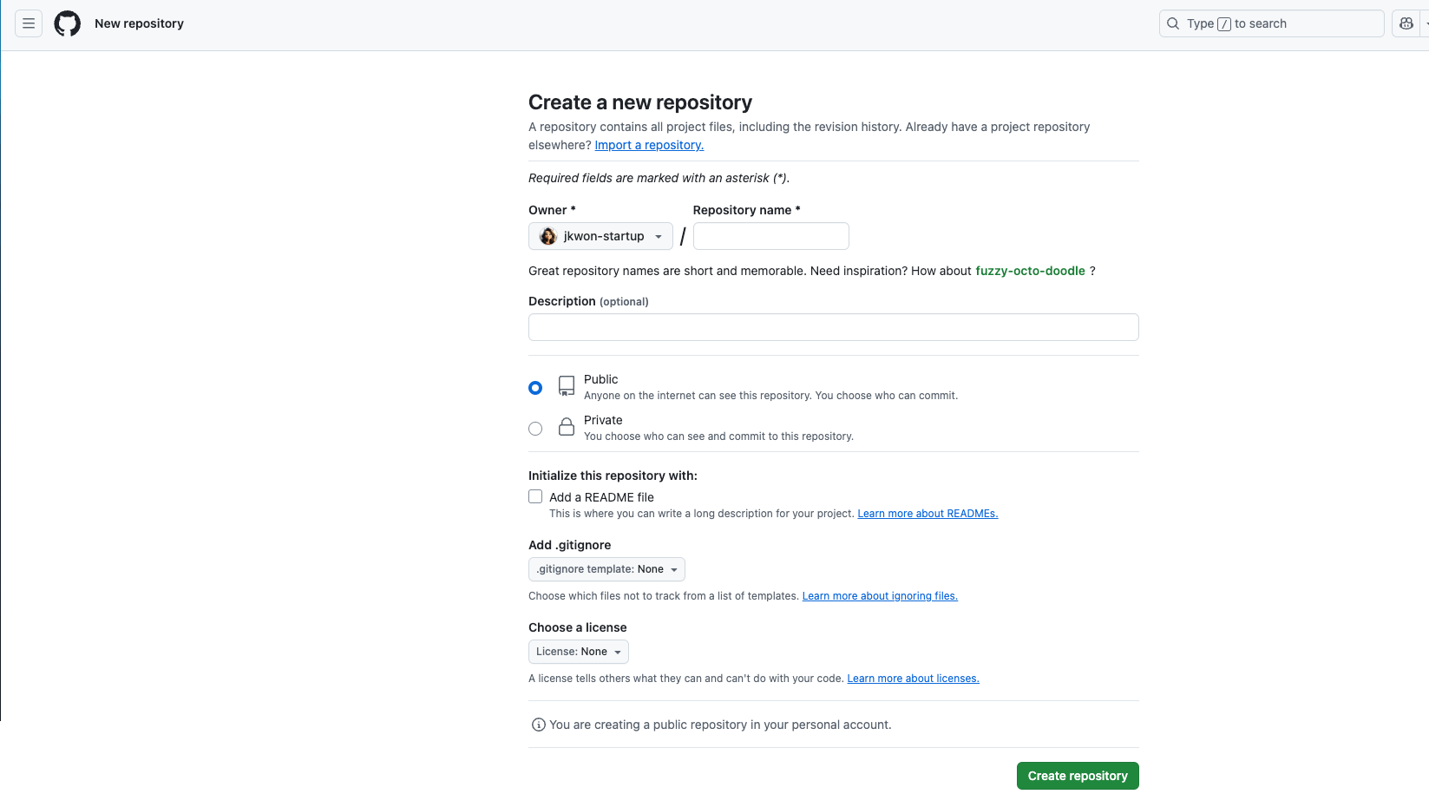Open Learn more about READMEs link

click(x=928, y=514)
